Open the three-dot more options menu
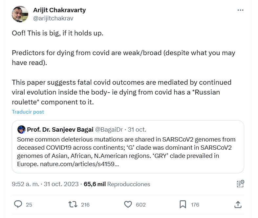The image size is (258, 218). 241,10
